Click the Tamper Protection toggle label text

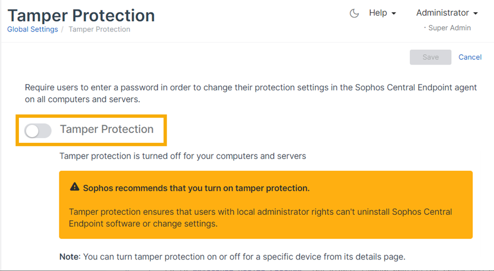point(107,130)
